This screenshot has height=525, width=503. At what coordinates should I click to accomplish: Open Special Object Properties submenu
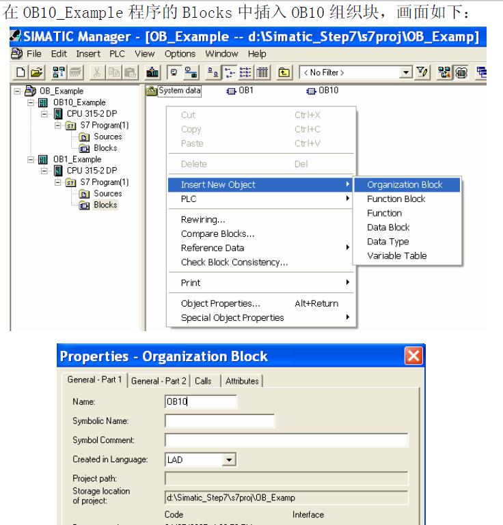click(x=260, y=317)
